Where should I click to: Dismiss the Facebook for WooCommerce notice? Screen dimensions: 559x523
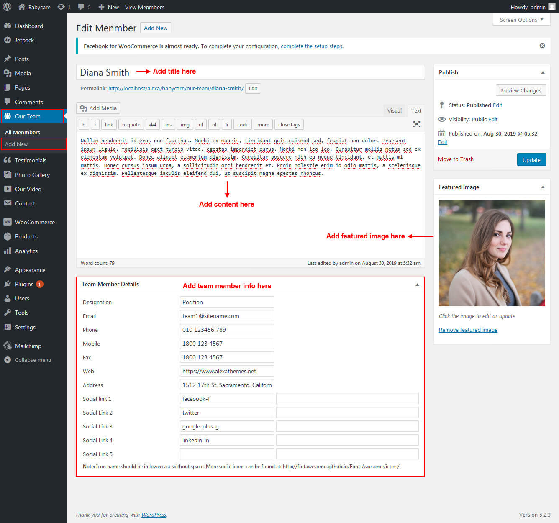(x=542, y=46)
